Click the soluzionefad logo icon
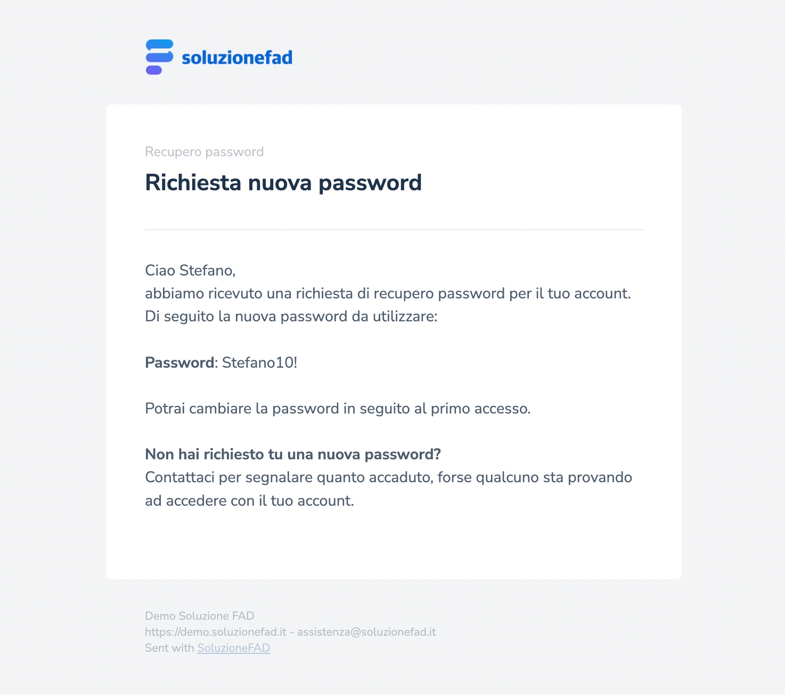 (159, 57)
